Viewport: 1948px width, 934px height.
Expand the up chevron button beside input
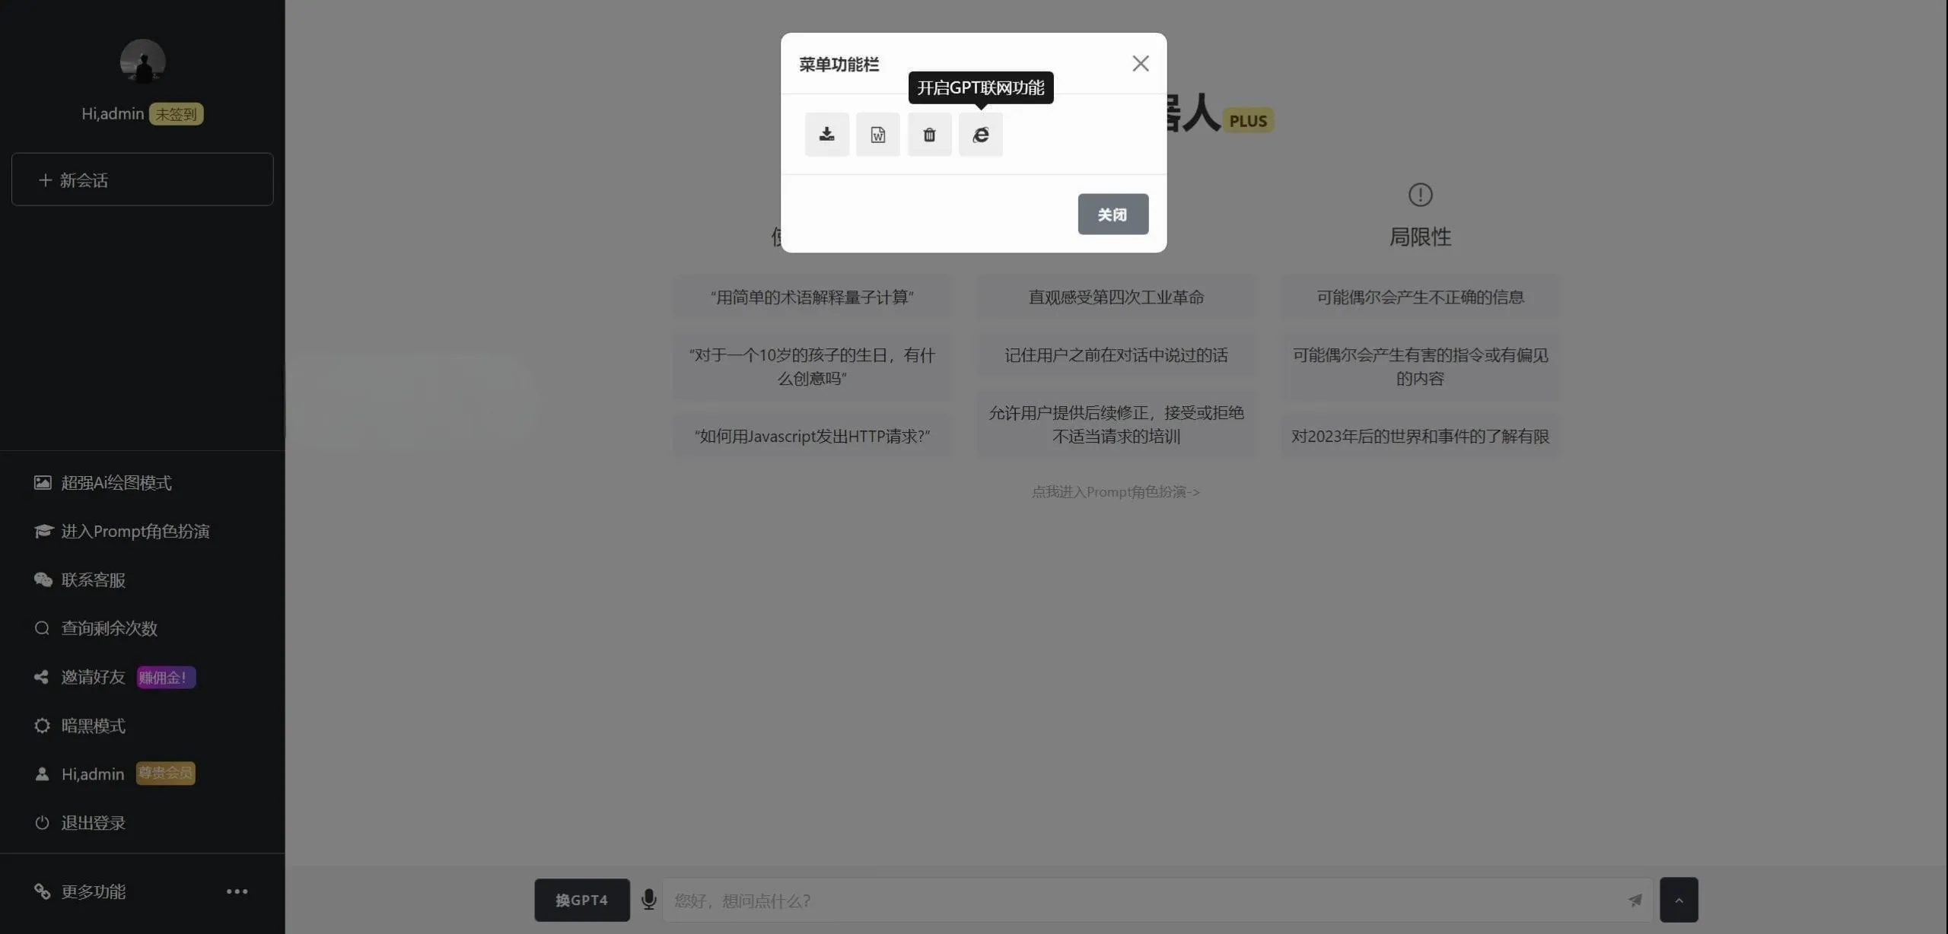[1679, 901]
